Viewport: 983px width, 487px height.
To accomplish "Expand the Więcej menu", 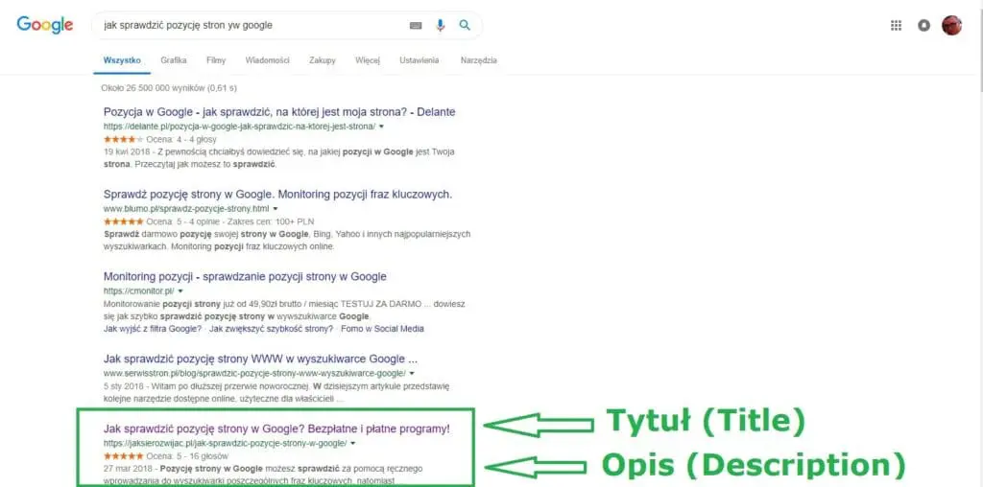I will (368, 60).
